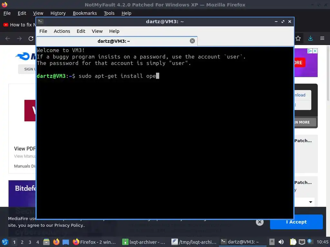This screenshot has width=330, height=247.
Task: Click the 'Welcome to VM3!' terminal text
Action: [x=61, y=50]
